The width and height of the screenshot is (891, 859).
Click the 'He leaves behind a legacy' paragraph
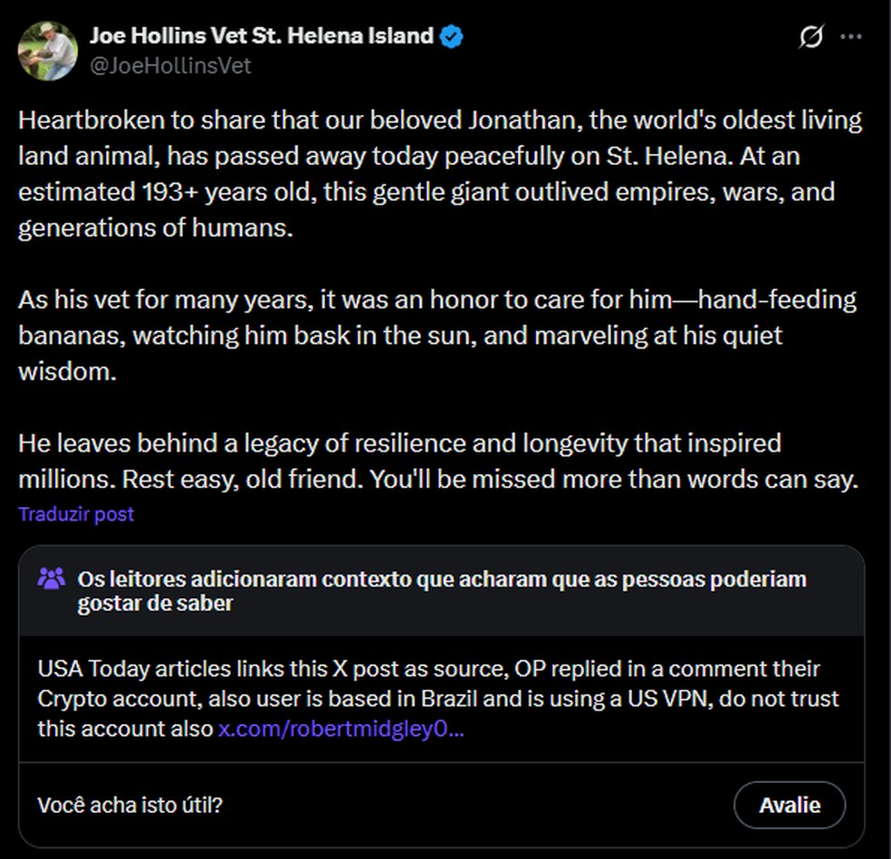pos(436,462)
